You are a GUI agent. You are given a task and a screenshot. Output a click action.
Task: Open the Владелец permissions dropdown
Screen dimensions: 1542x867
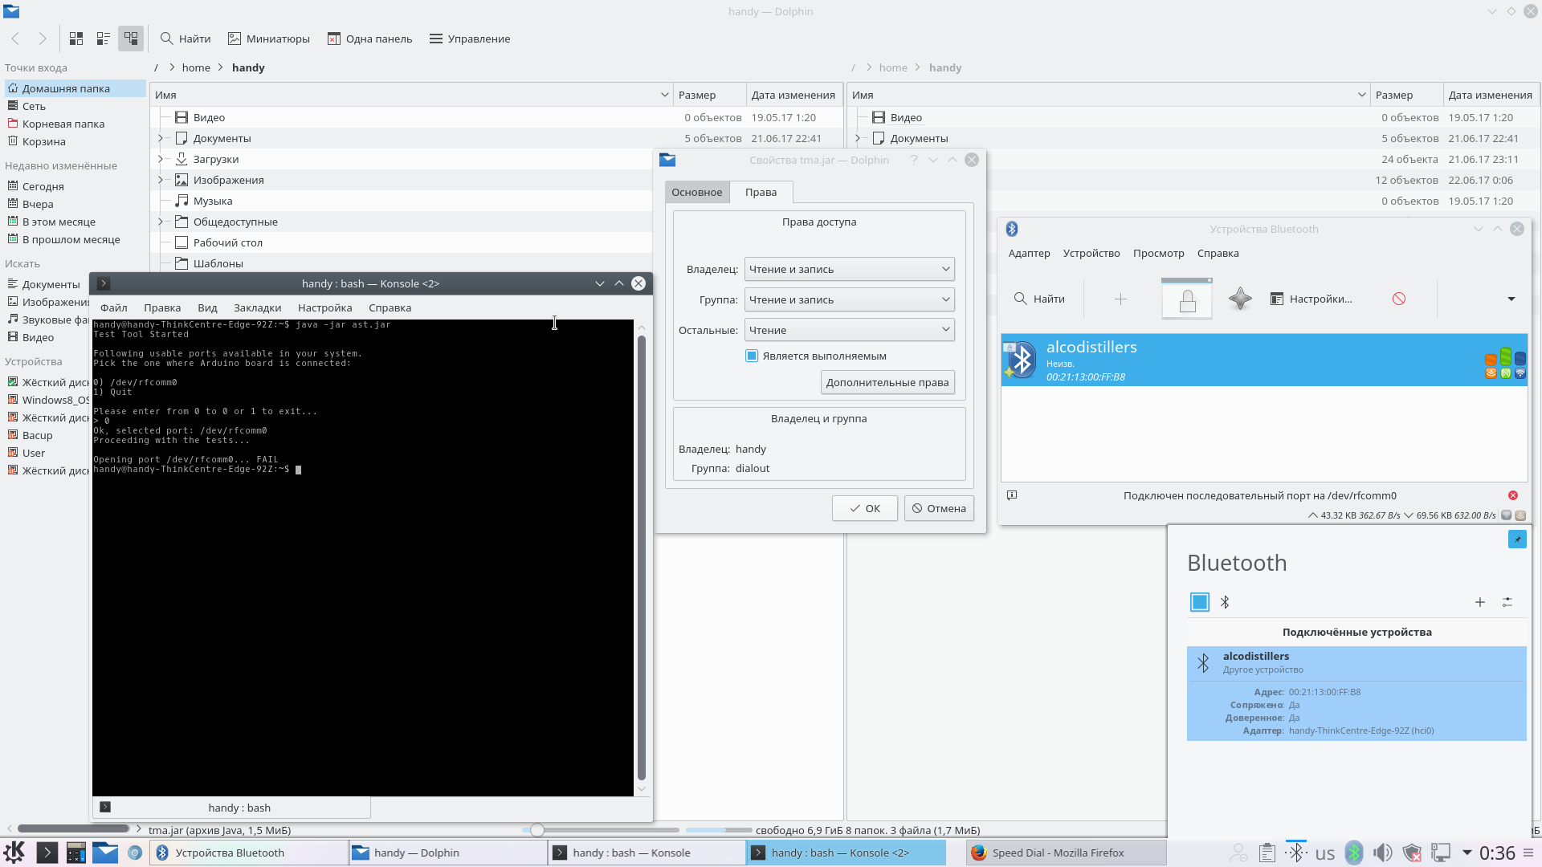pos(849,269)
